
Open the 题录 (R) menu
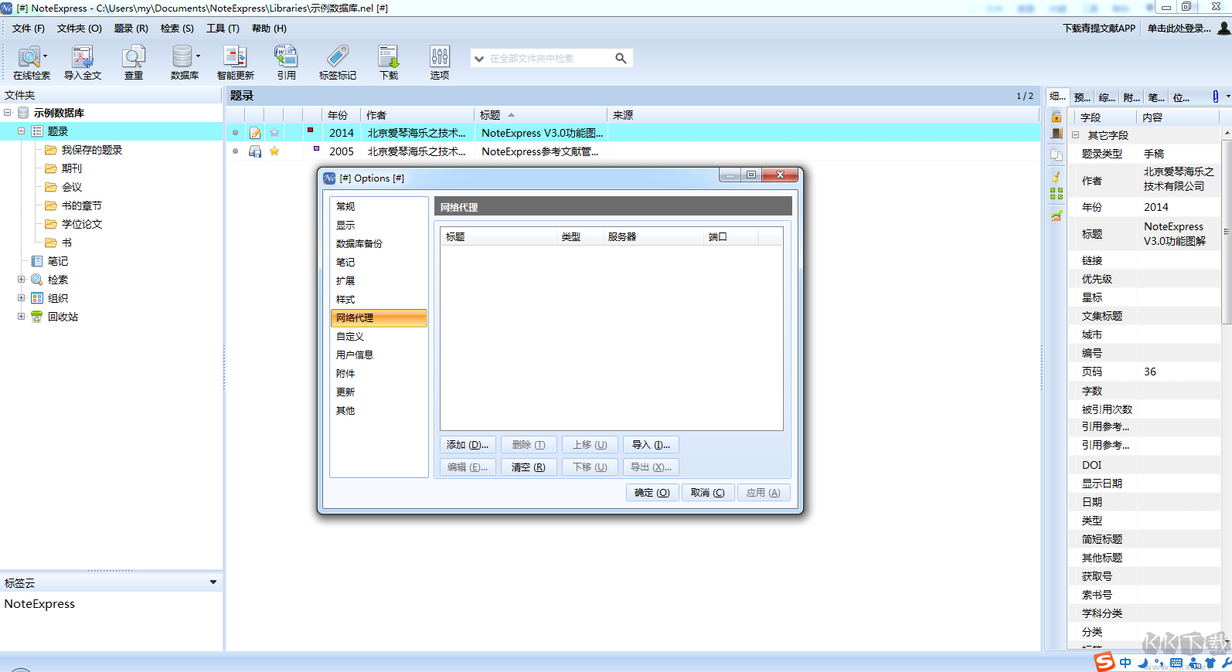pos(131,29)
